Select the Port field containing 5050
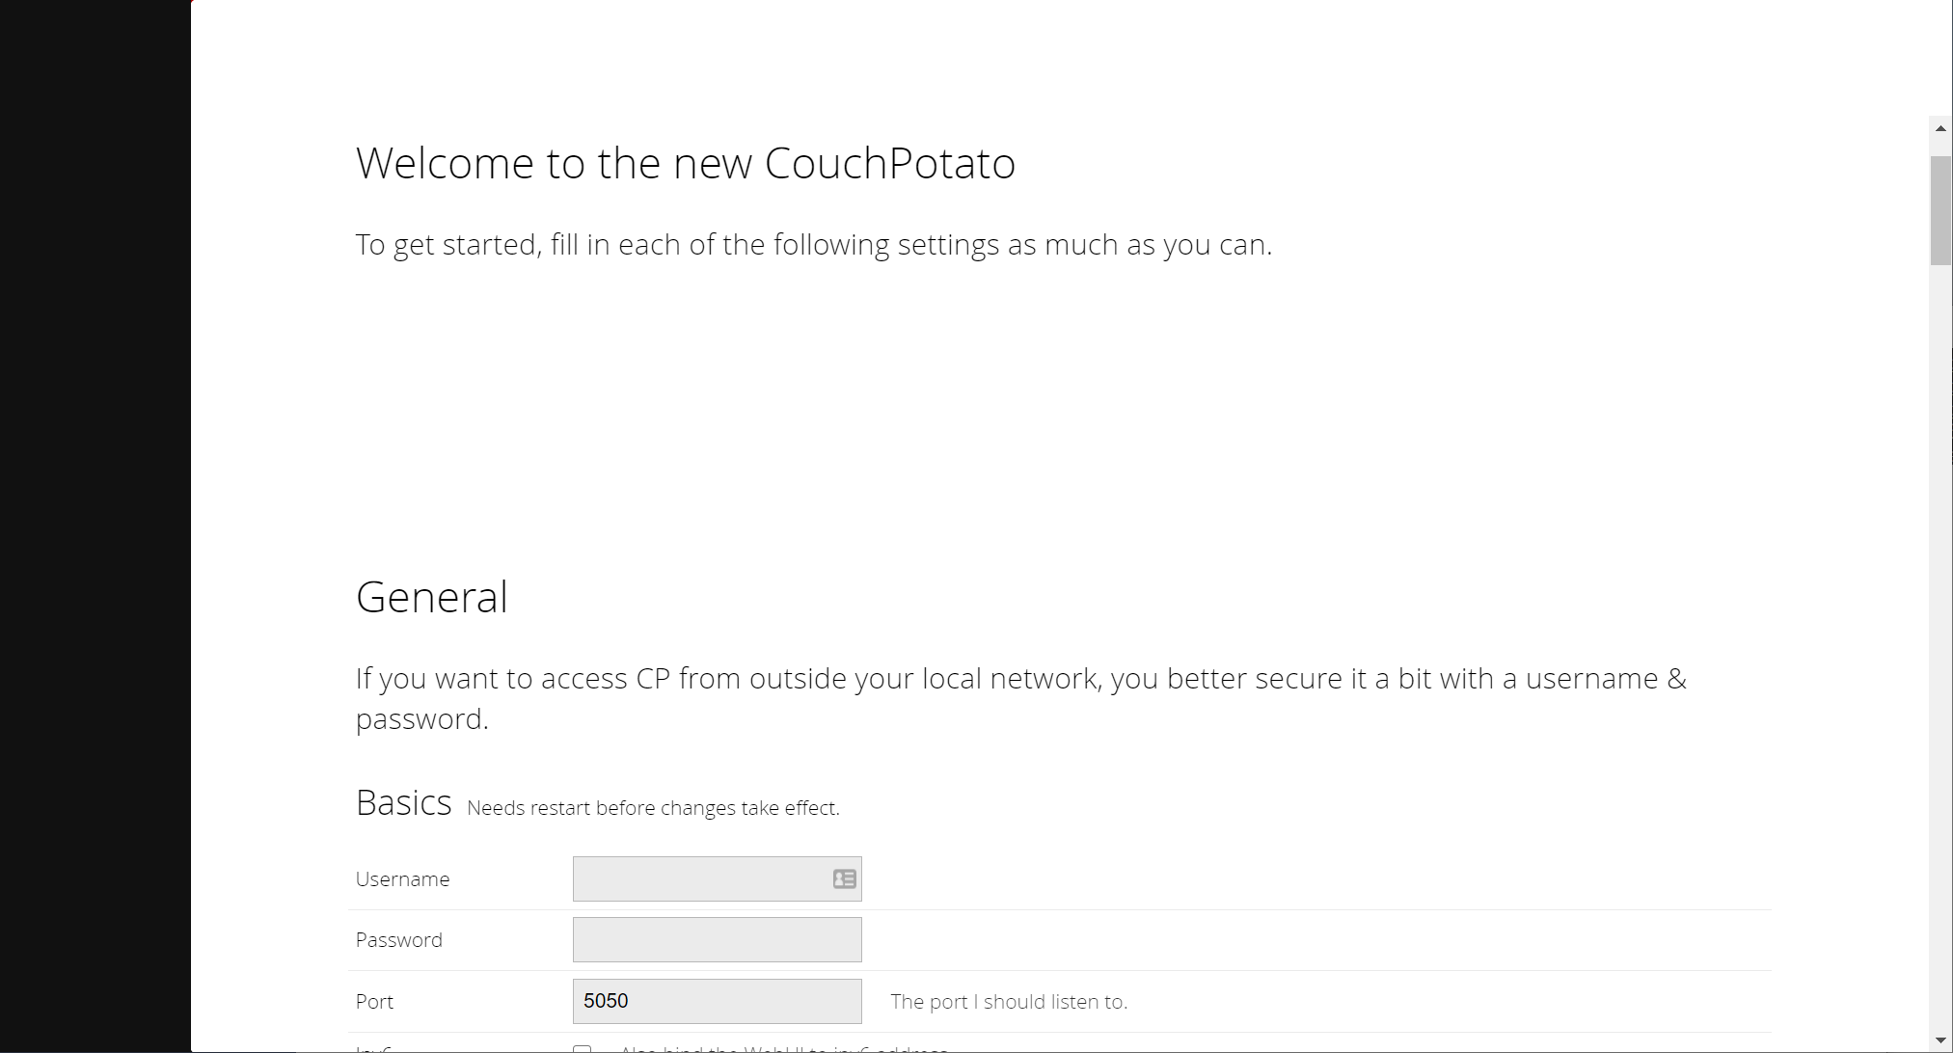Image resolution: width=1953 pixels, height=1053 pixels. 717,1001
